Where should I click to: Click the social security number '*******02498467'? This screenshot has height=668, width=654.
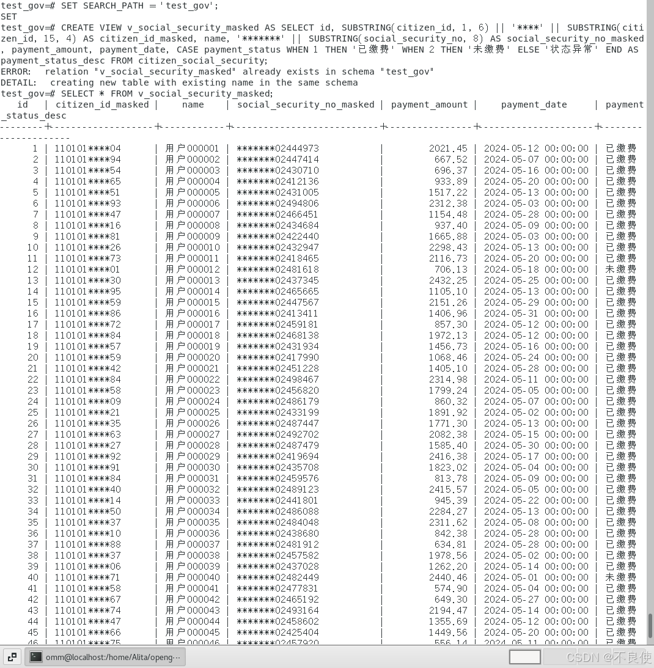pos(277,380)
